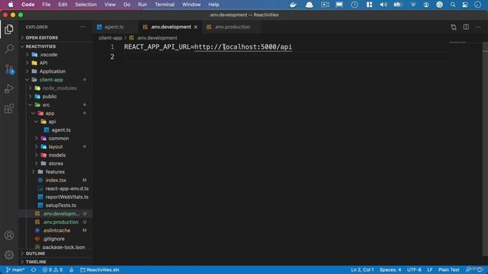Click Ln 2, Col 1 status item
The height and width of the screenshot is (274, 488).
[x=362, y=270]
